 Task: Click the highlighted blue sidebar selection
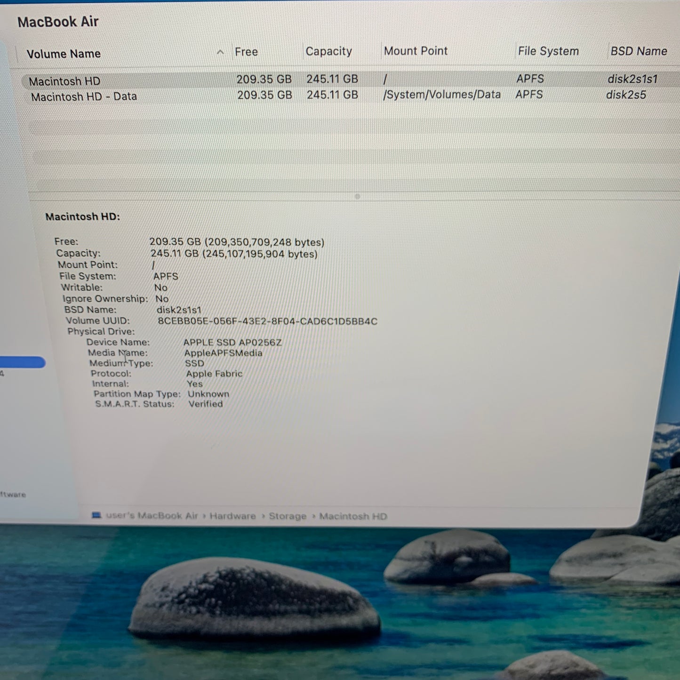pyautogui.click(x=23, y=362)
